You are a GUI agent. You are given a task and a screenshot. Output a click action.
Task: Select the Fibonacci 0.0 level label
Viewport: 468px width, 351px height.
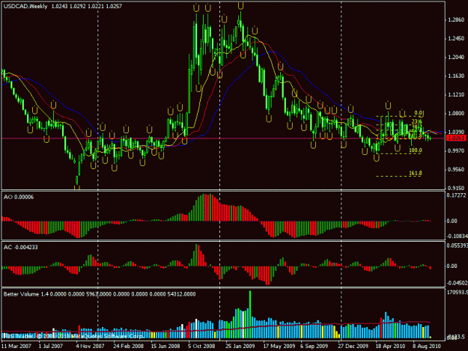419,113
